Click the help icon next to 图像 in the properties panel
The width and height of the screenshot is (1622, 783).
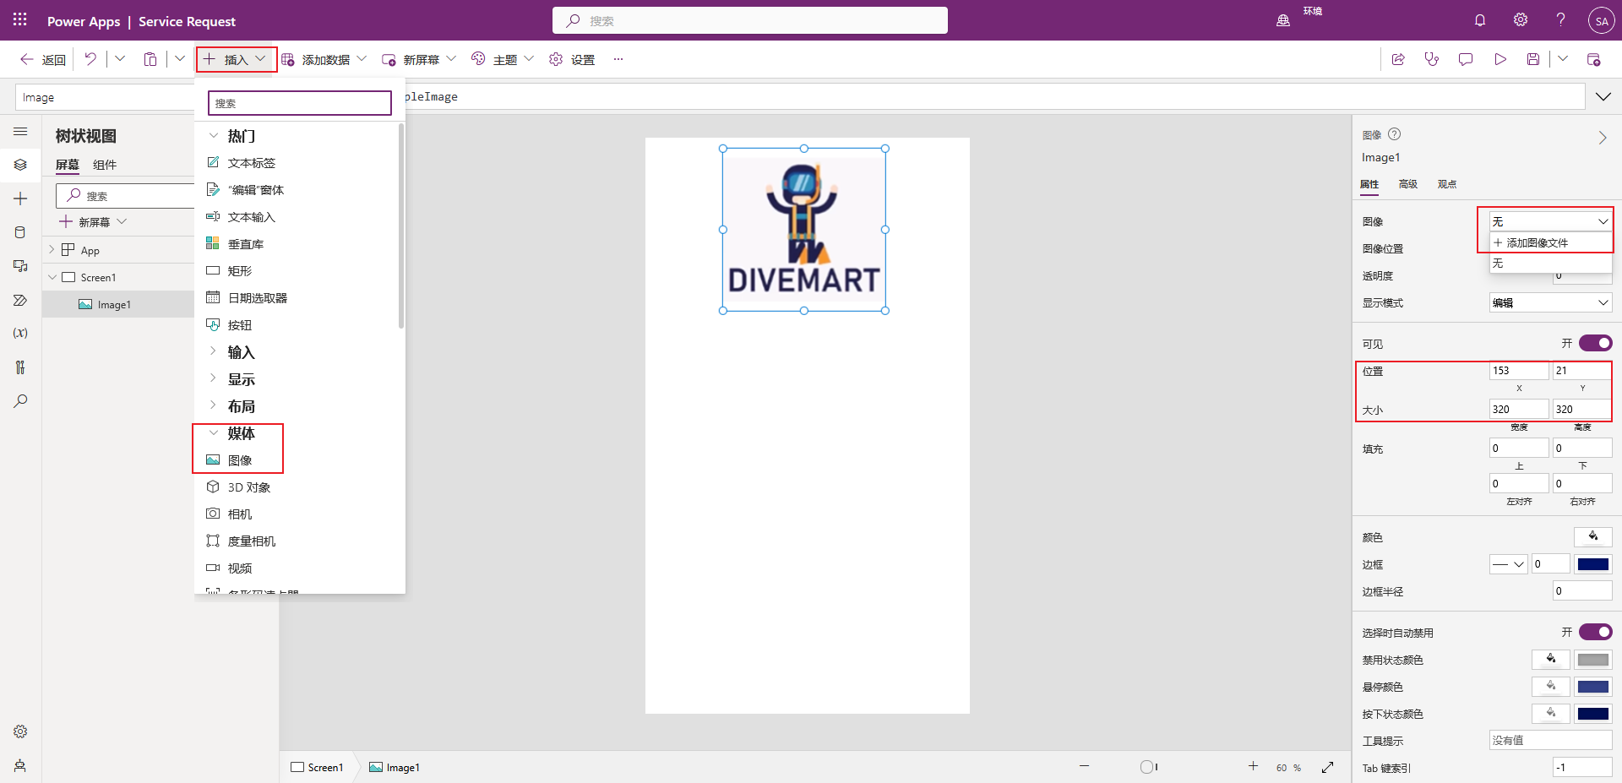tap(1395, 134)
